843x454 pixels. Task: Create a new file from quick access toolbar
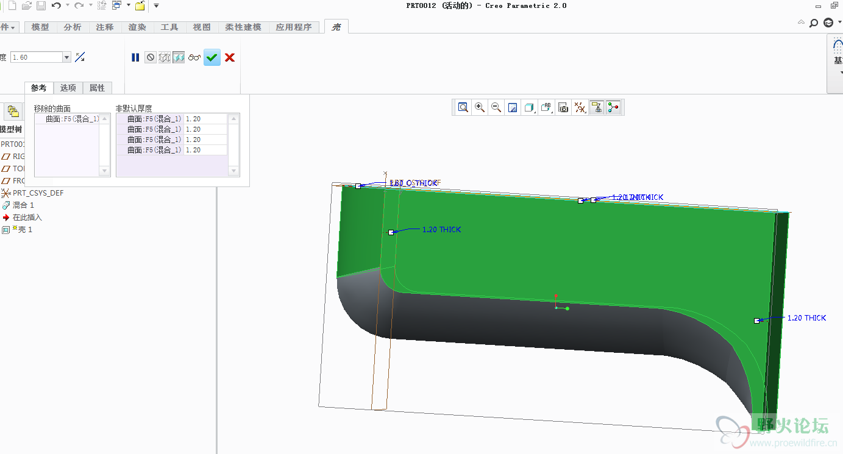[x=12, y=5]
